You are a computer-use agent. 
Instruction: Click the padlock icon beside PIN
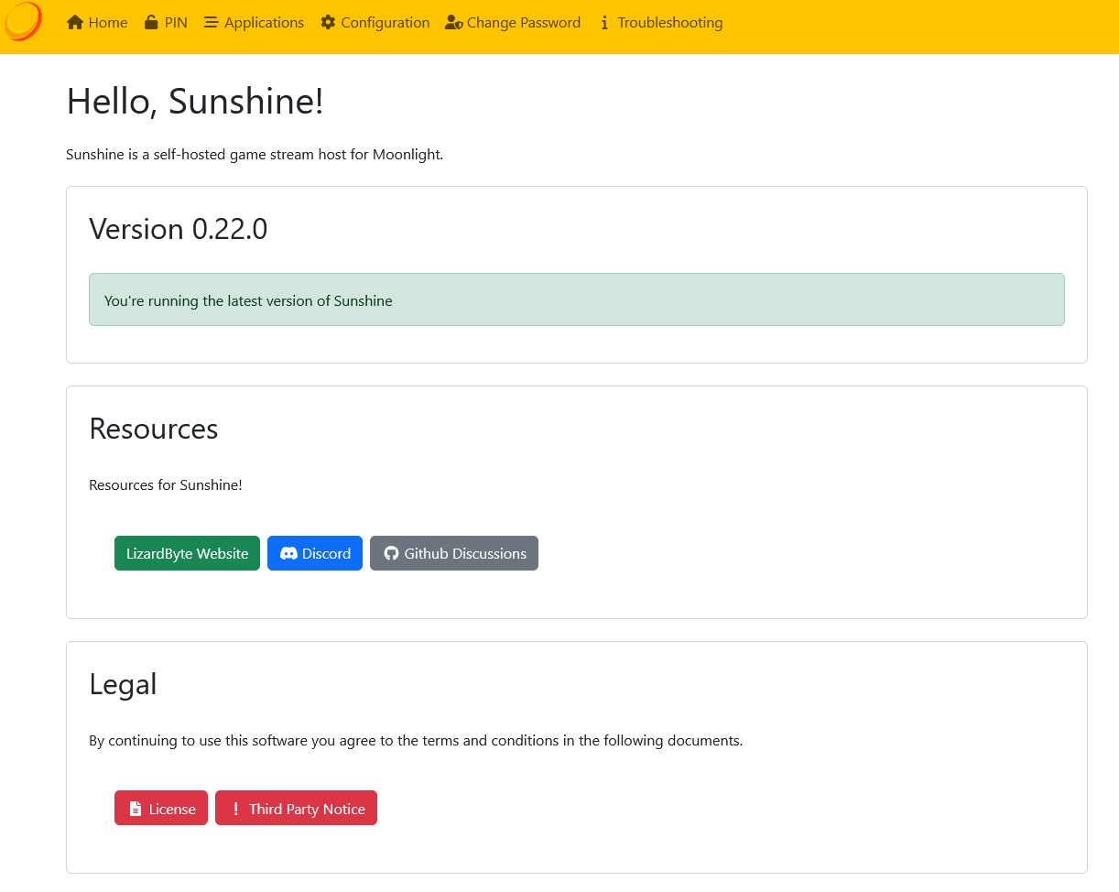pyautogui.click(x=151, y=23)
